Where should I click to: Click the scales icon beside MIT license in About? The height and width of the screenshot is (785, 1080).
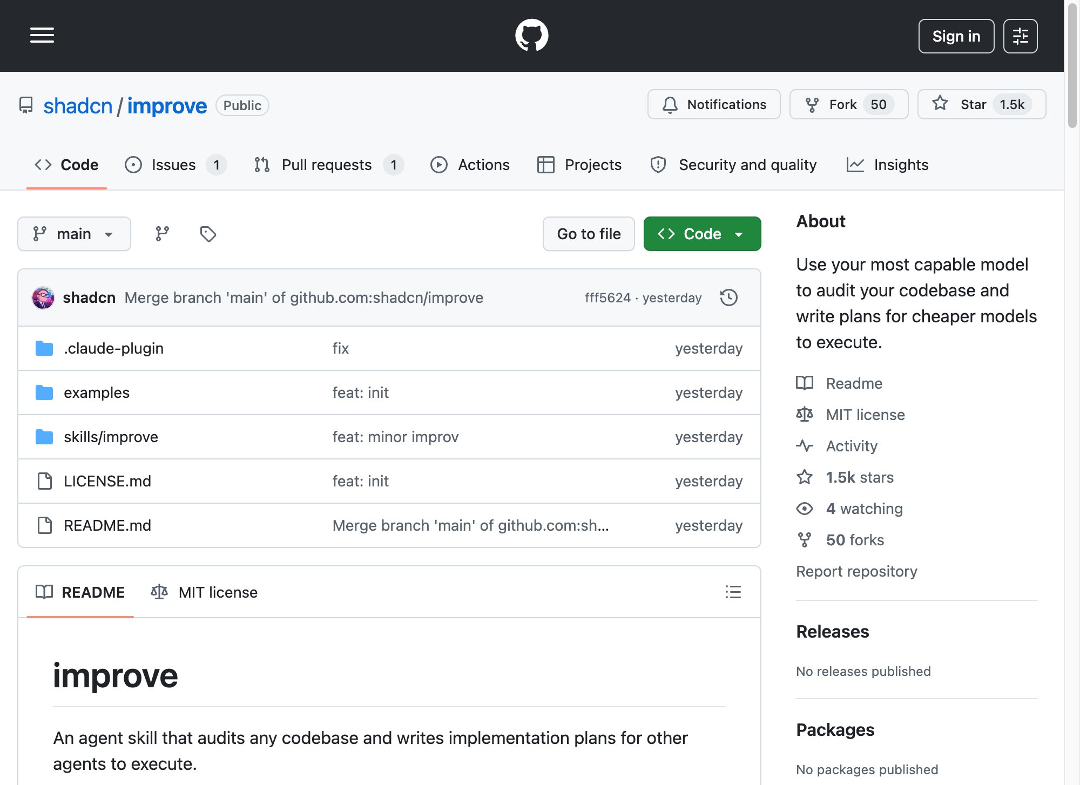point(805,415)
